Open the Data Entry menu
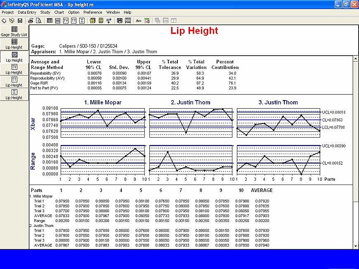359x269 pixels. [27, 12]
